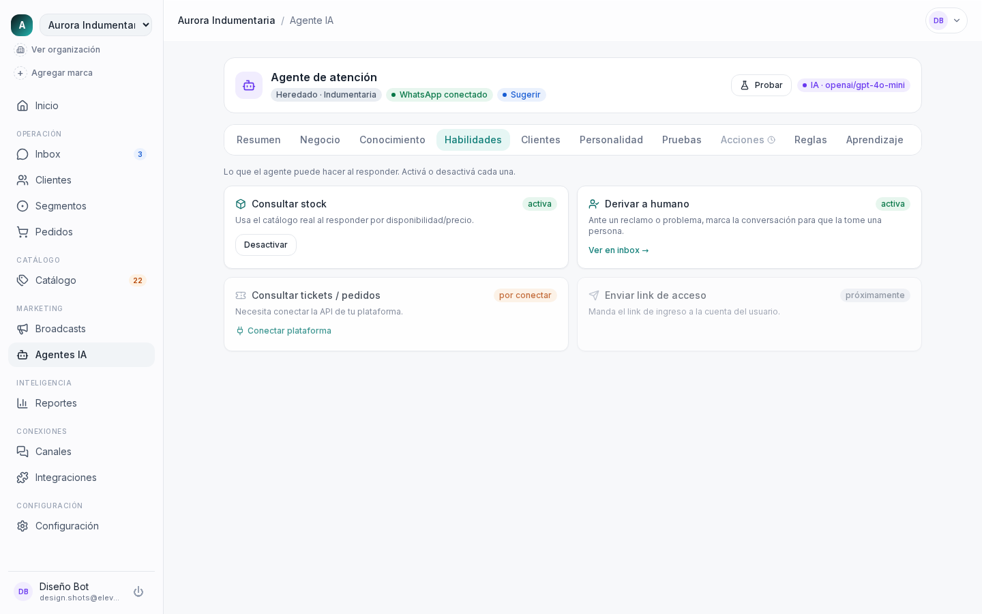Click the Clientes people icon in sidebar
The height and width of the screenshot is (614, 982).
(x=23, y=180)
